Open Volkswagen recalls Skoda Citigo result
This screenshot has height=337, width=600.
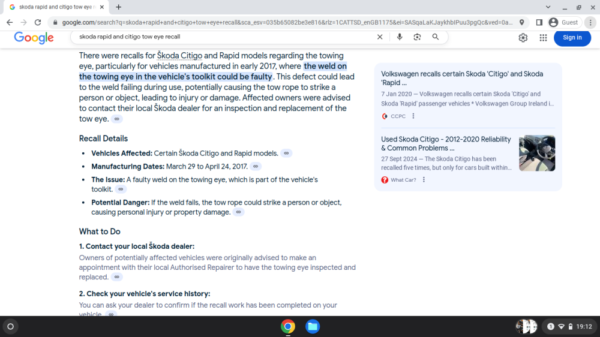[x=462, y=78]
